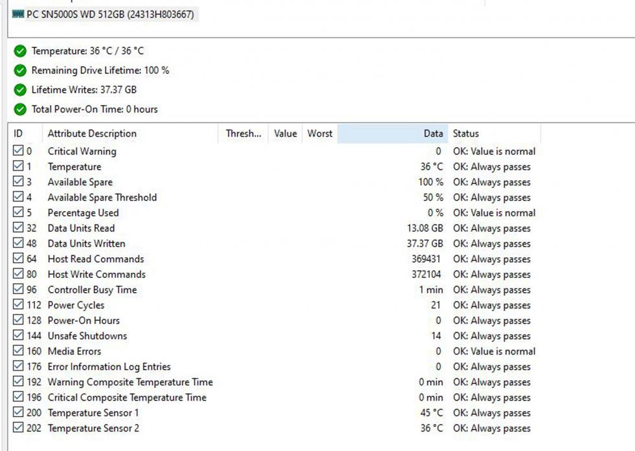Click green check icon for Total Power-On Time
This screenshot has width=635, height=451.
click(20, 110)
